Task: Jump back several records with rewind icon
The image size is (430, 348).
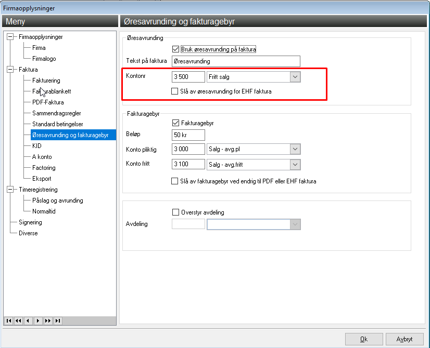Action: click(18, 320)
